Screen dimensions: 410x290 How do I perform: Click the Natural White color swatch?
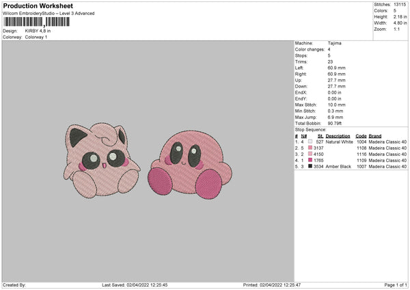(x=312, y=142)
